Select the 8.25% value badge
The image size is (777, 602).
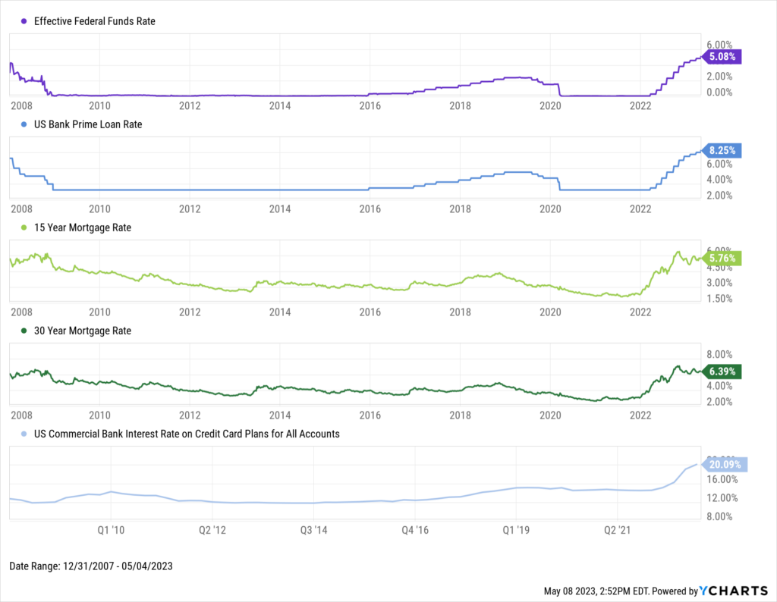coord(722,150)
